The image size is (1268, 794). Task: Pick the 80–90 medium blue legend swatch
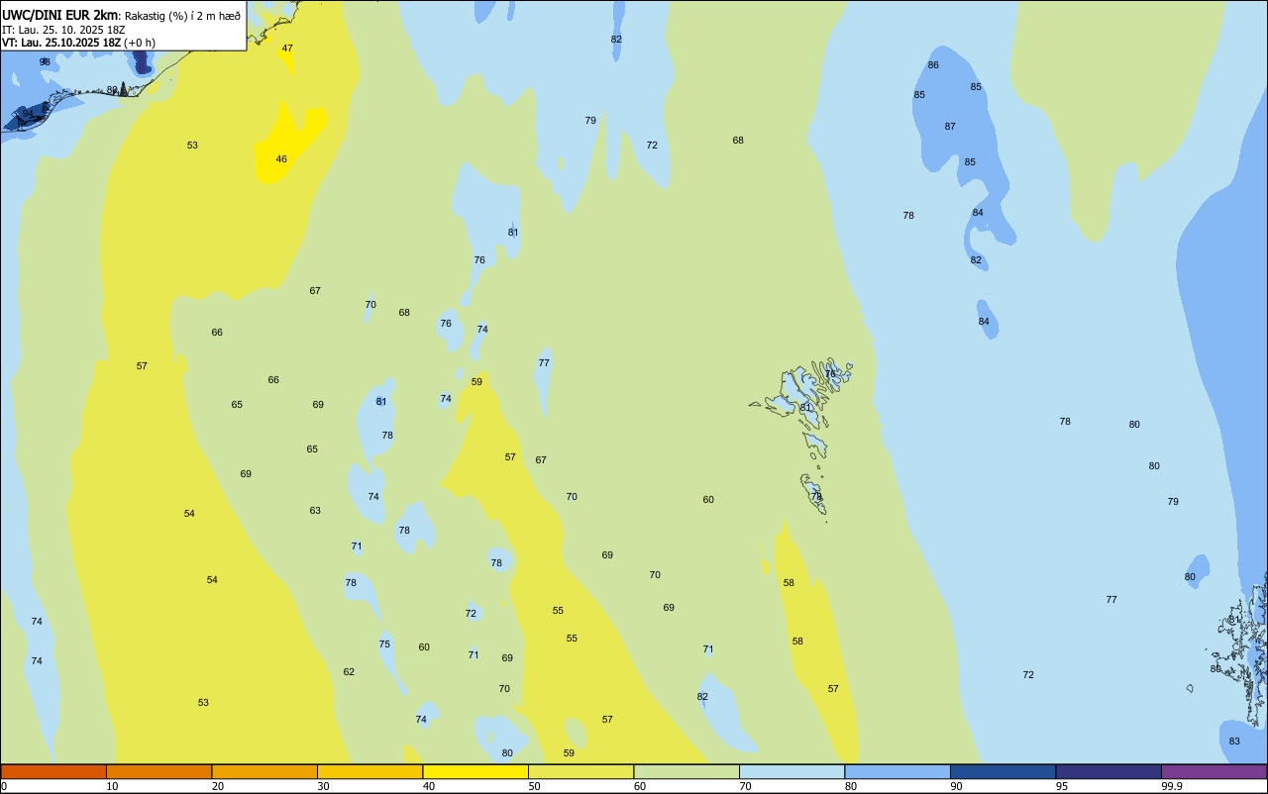coord(898,771)
